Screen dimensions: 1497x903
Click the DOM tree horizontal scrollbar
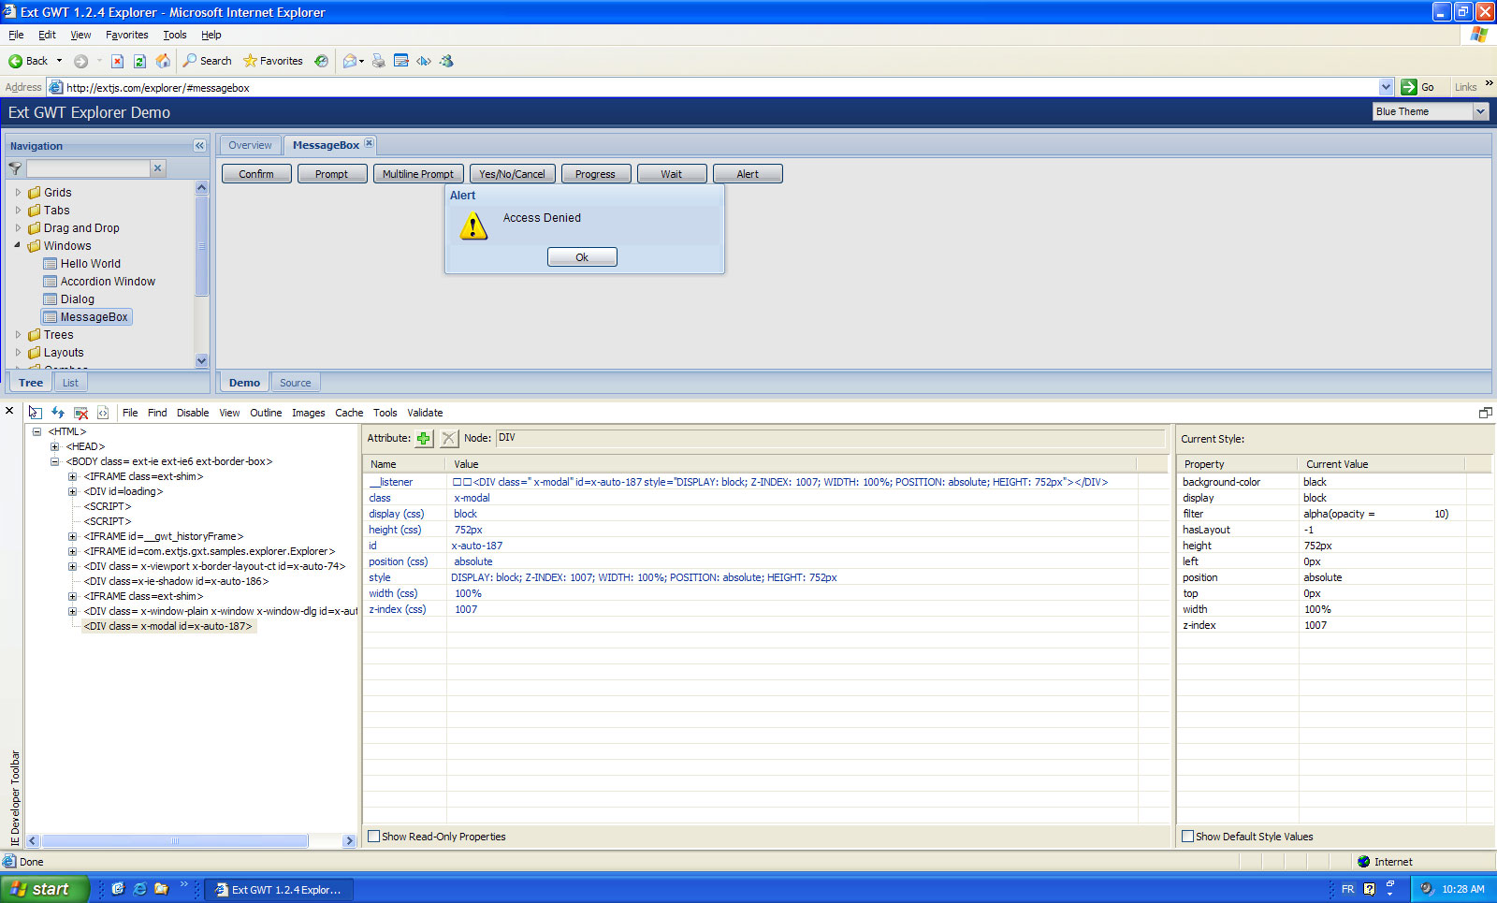click(x=175, y=840)
